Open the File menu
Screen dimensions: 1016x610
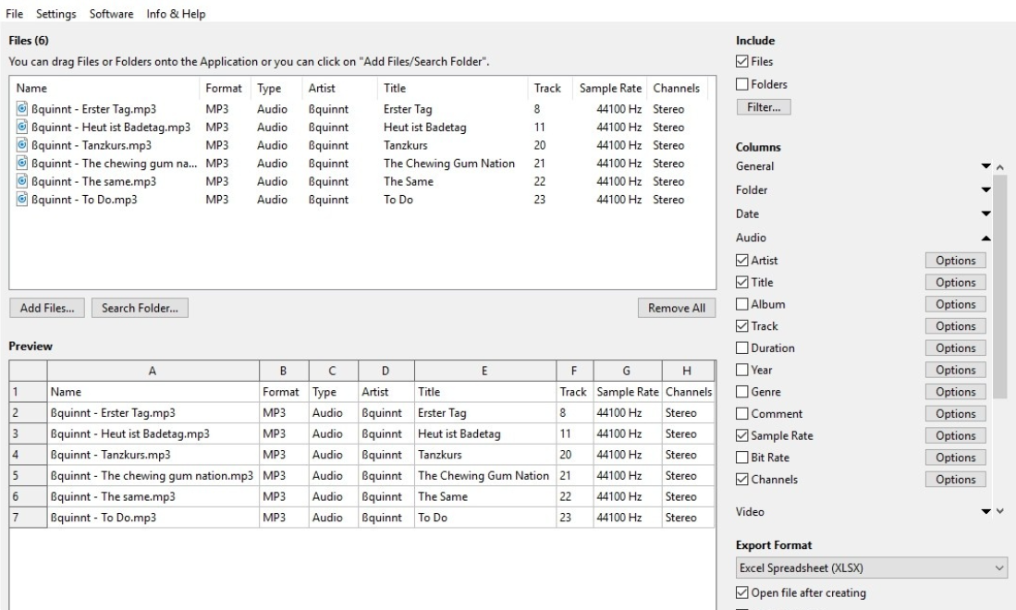[x=14, y=14]
